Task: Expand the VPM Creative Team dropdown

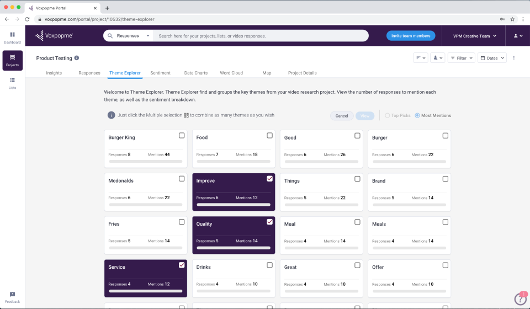Action: 474,36
